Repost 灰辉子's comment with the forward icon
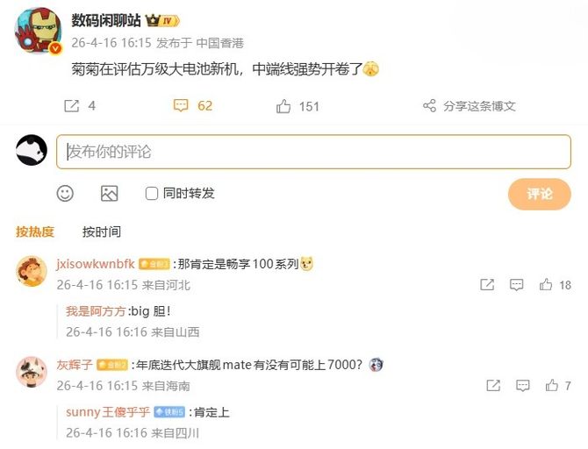588x449 pixels. tap(493, 385)
